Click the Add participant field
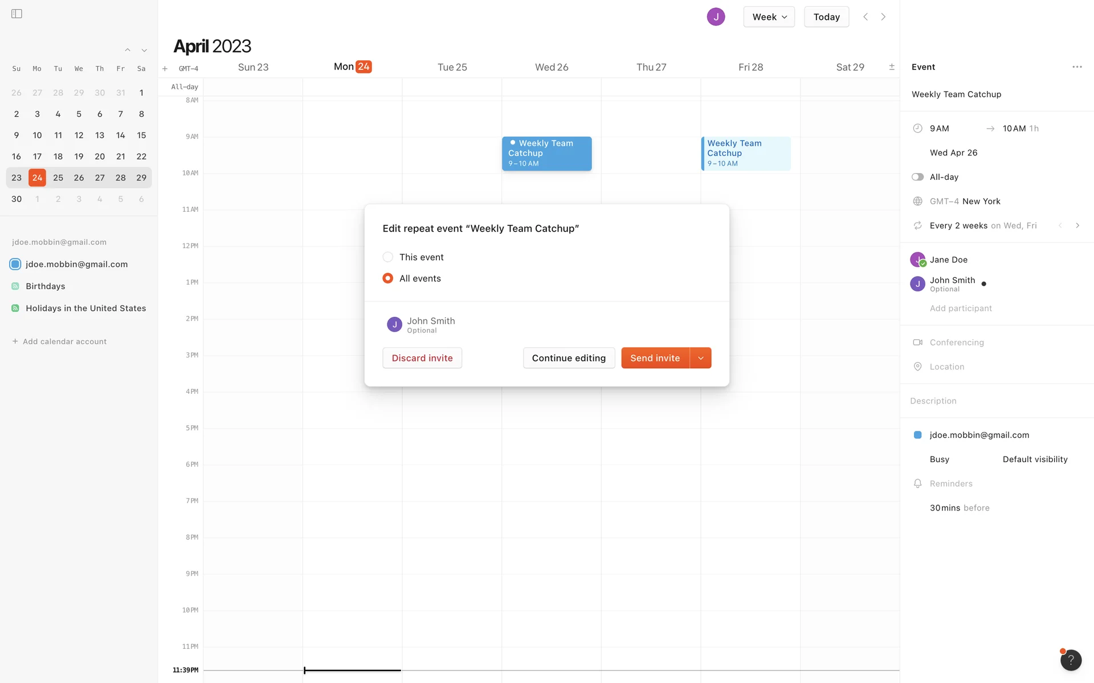Image resolution: width=1094 pixels, height=683 pixels. tap(961, 308)
